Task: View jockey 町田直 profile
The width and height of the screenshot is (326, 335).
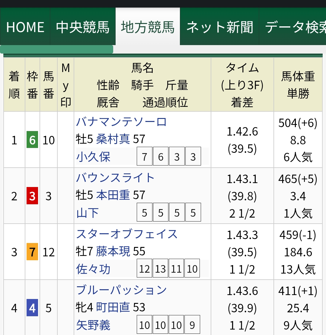Action: point(113,307)
